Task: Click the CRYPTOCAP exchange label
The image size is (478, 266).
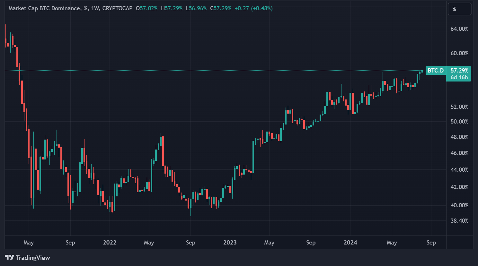Action: 117,8
